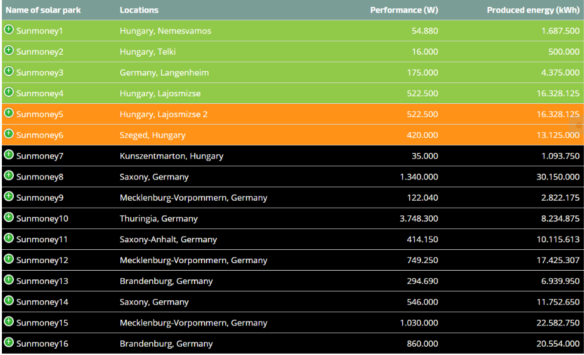Open details via Sunmoney3 plus icon
Screen dimensions: 584x355
9,71
